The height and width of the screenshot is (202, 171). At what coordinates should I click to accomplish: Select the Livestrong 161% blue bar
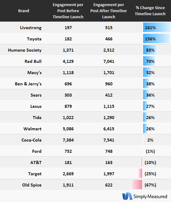click(157, 27)
